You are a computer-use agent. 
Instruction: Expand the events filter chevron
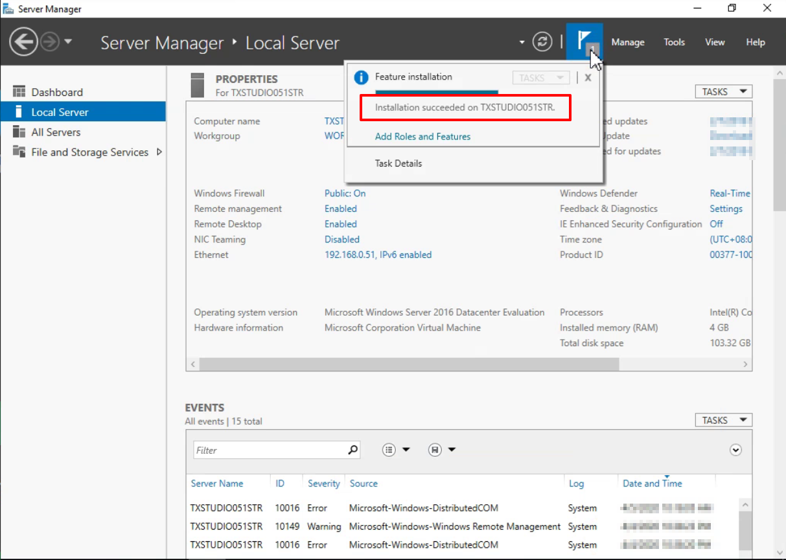[735, 450]
